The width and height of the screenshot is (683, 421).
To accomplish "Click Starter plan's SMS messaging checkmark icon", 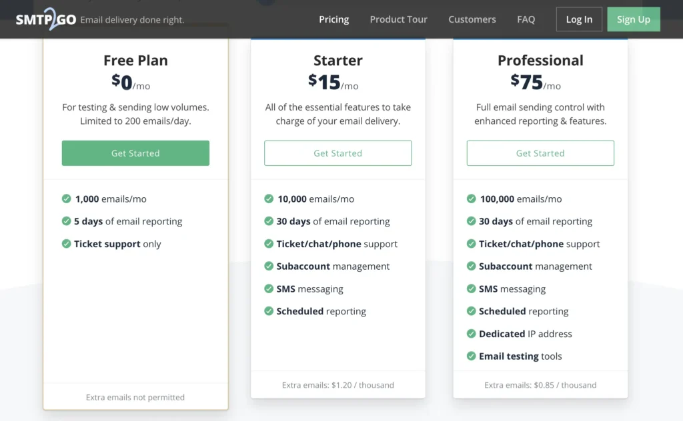I will [x=269, y=288].
